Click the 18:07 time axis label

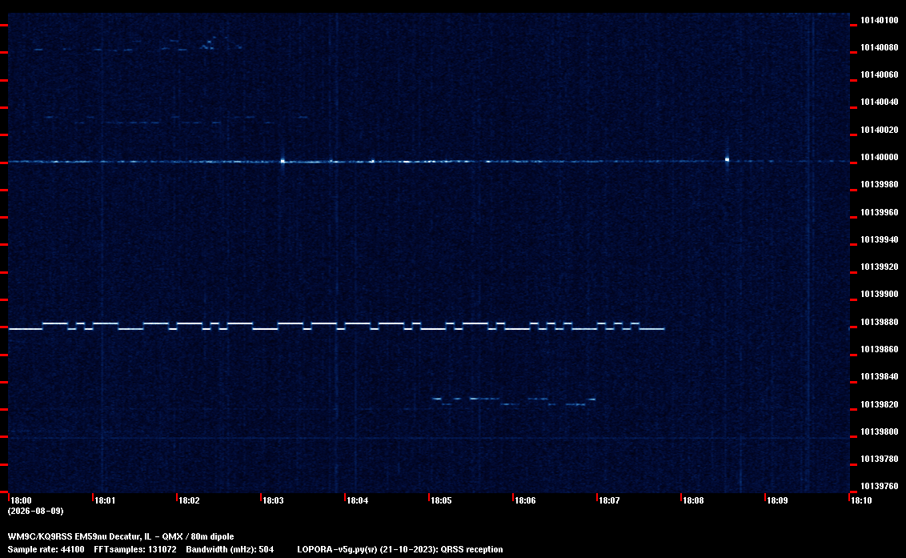click(609, 500)
